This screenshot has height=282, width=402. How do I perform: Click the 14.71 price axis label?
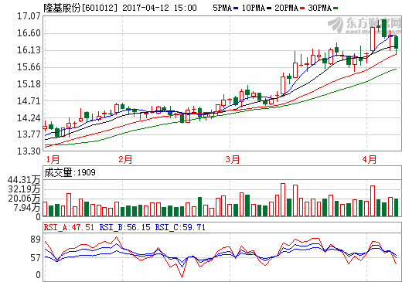tap(29, 101)
